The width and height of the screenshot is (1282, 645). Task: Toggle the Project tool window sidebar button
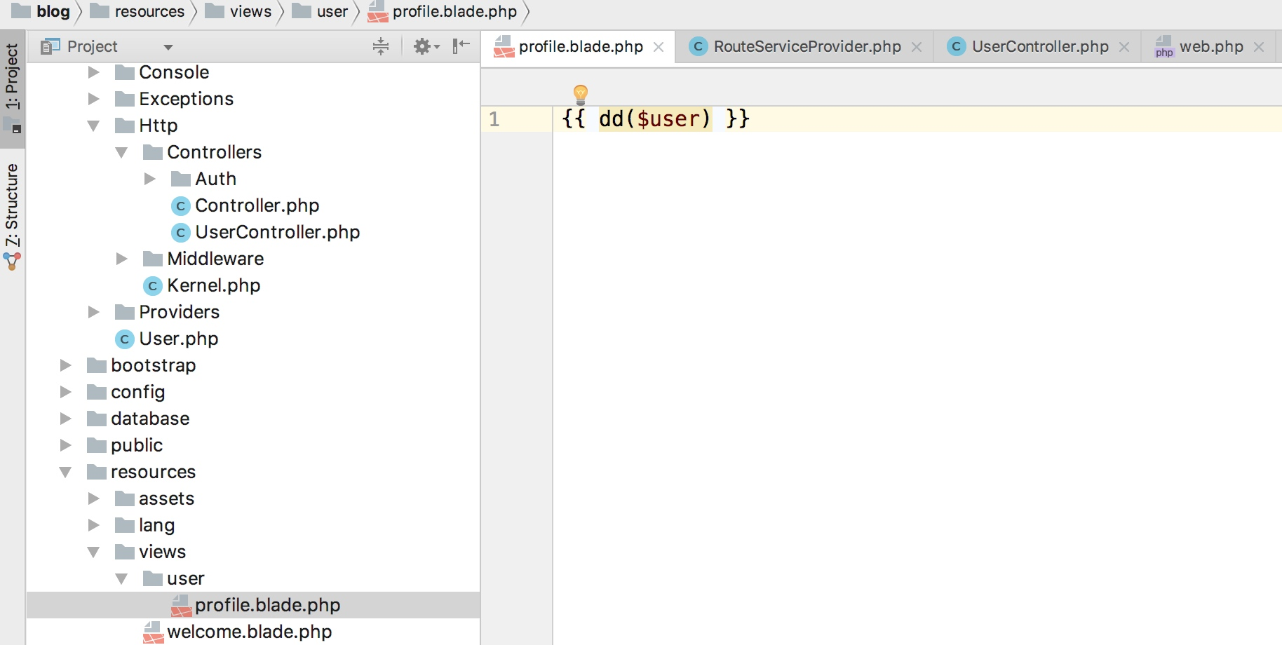[x=12, y=88]
